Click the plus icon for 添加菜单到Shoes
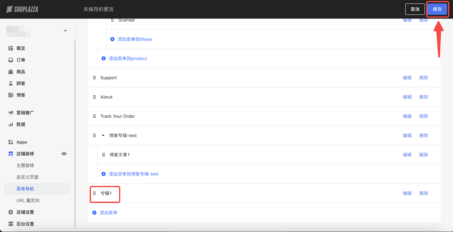The image size is (453, 232). tap(112, 39)
